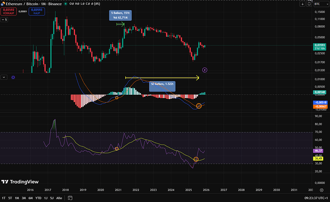
Task: Expand the indicator legend labeled 5
Action: pos(5,20)
